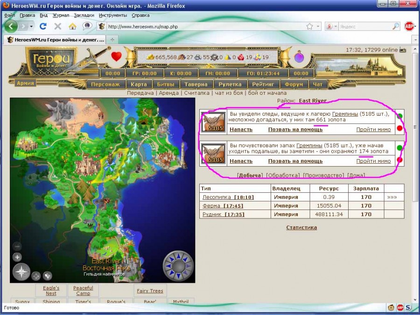The width and height of the screenshot is (420, 315).
Task: Click the green dot of second encounter
Action: 399,147
